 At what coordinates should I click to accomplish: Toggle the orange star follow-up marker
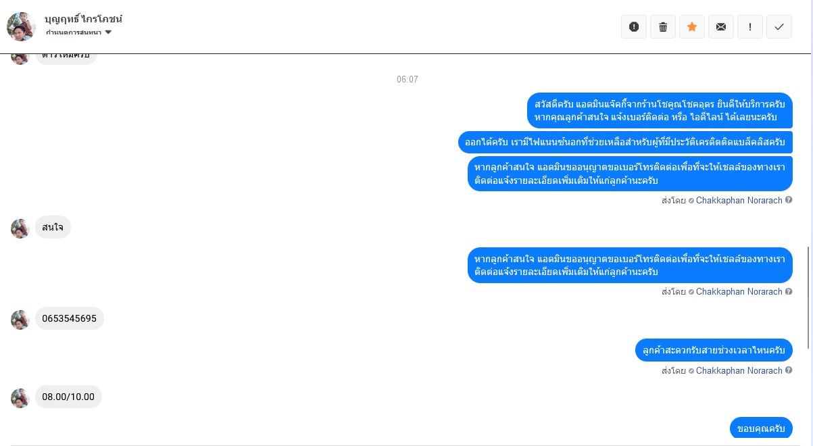692,27
